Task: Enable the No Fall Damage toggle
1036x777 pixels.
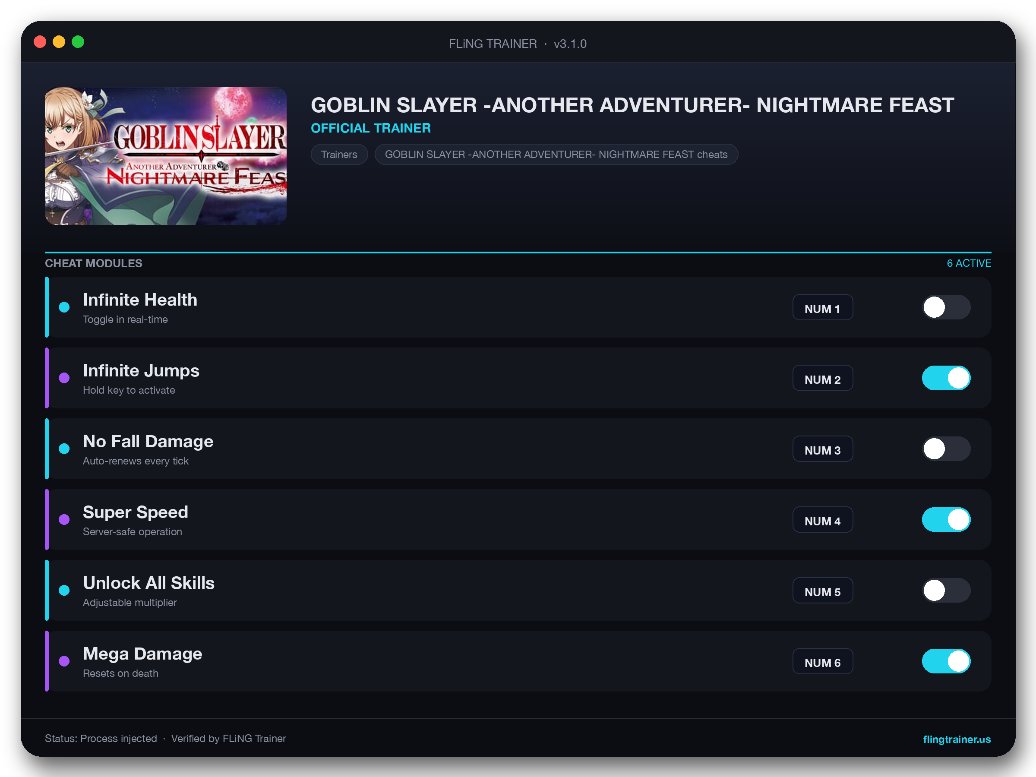Action: (x=946, y=449)
